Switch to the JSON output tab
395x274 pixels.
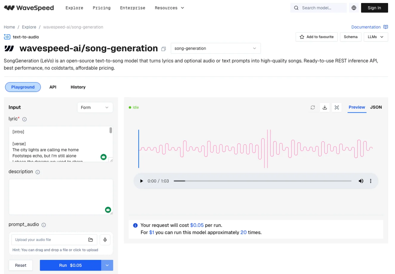376,107
